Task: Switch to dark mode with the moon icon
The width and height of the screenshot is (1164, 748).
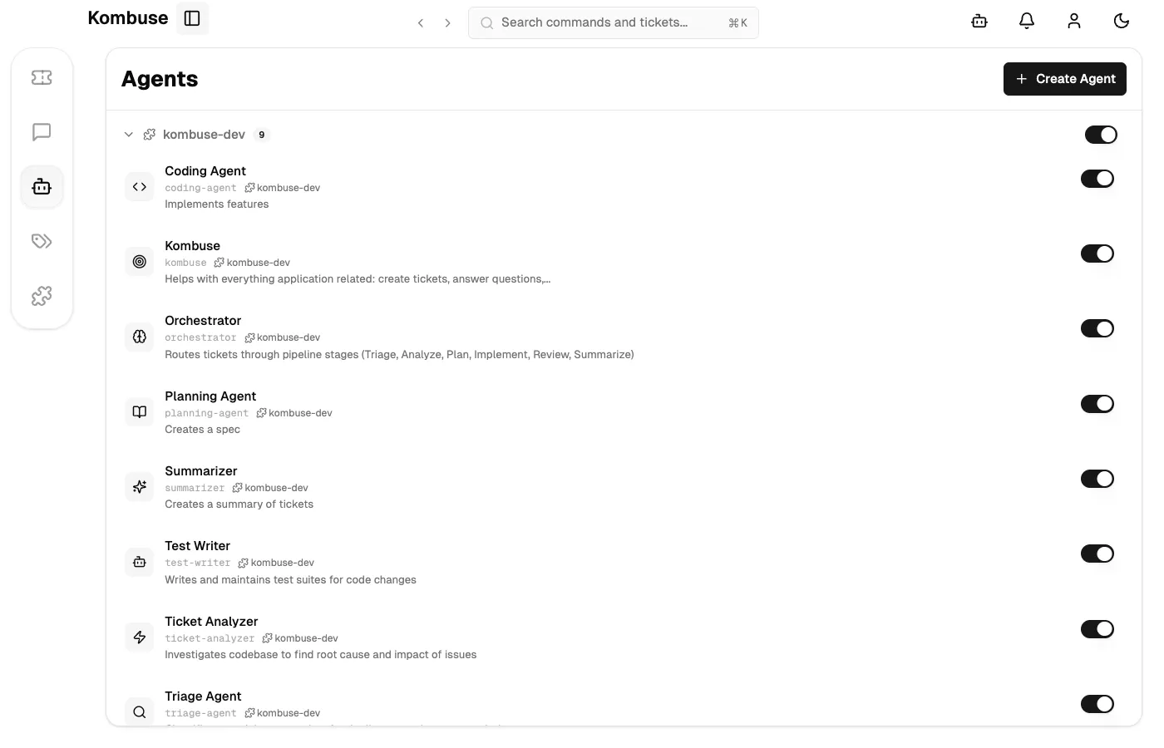Action: [1122, 21]
